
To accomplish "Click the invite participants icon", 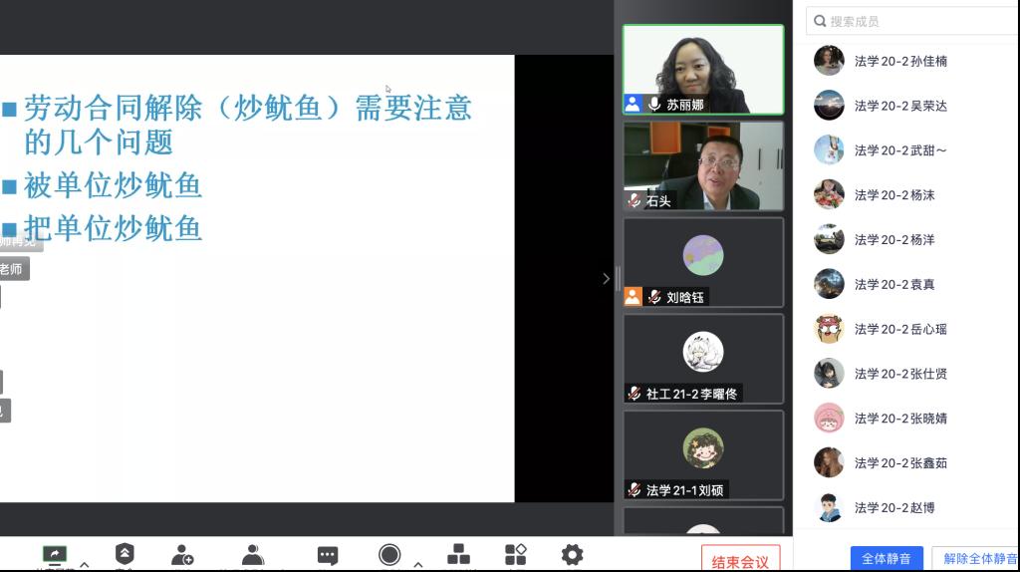I will (x=182, y=554).
